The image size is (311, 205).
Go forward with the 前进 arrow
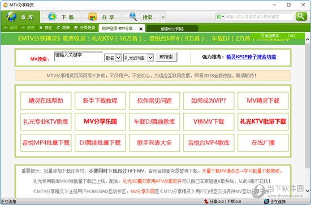(28, 28)
